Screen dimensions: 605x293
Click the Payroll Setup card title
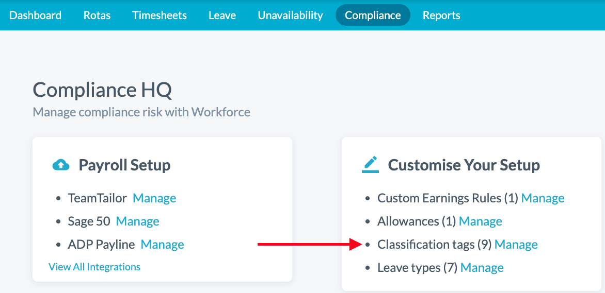tap(124, 165)
